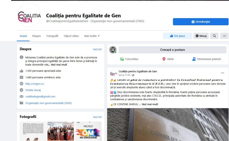Click the Messenger icon beside Trimite mesaj
The width and height of the screenshot is (229, 141).
21,90
